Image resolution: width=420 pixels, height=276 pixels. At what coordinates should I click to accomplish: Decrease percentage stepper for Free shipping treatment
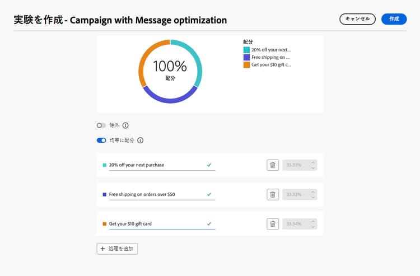(x=312, y=197)
